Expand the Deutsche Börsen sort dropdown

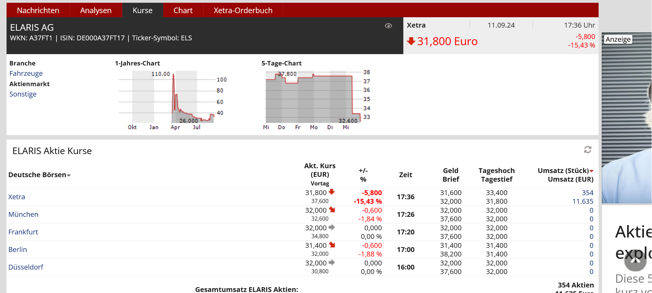click(69, 175)
